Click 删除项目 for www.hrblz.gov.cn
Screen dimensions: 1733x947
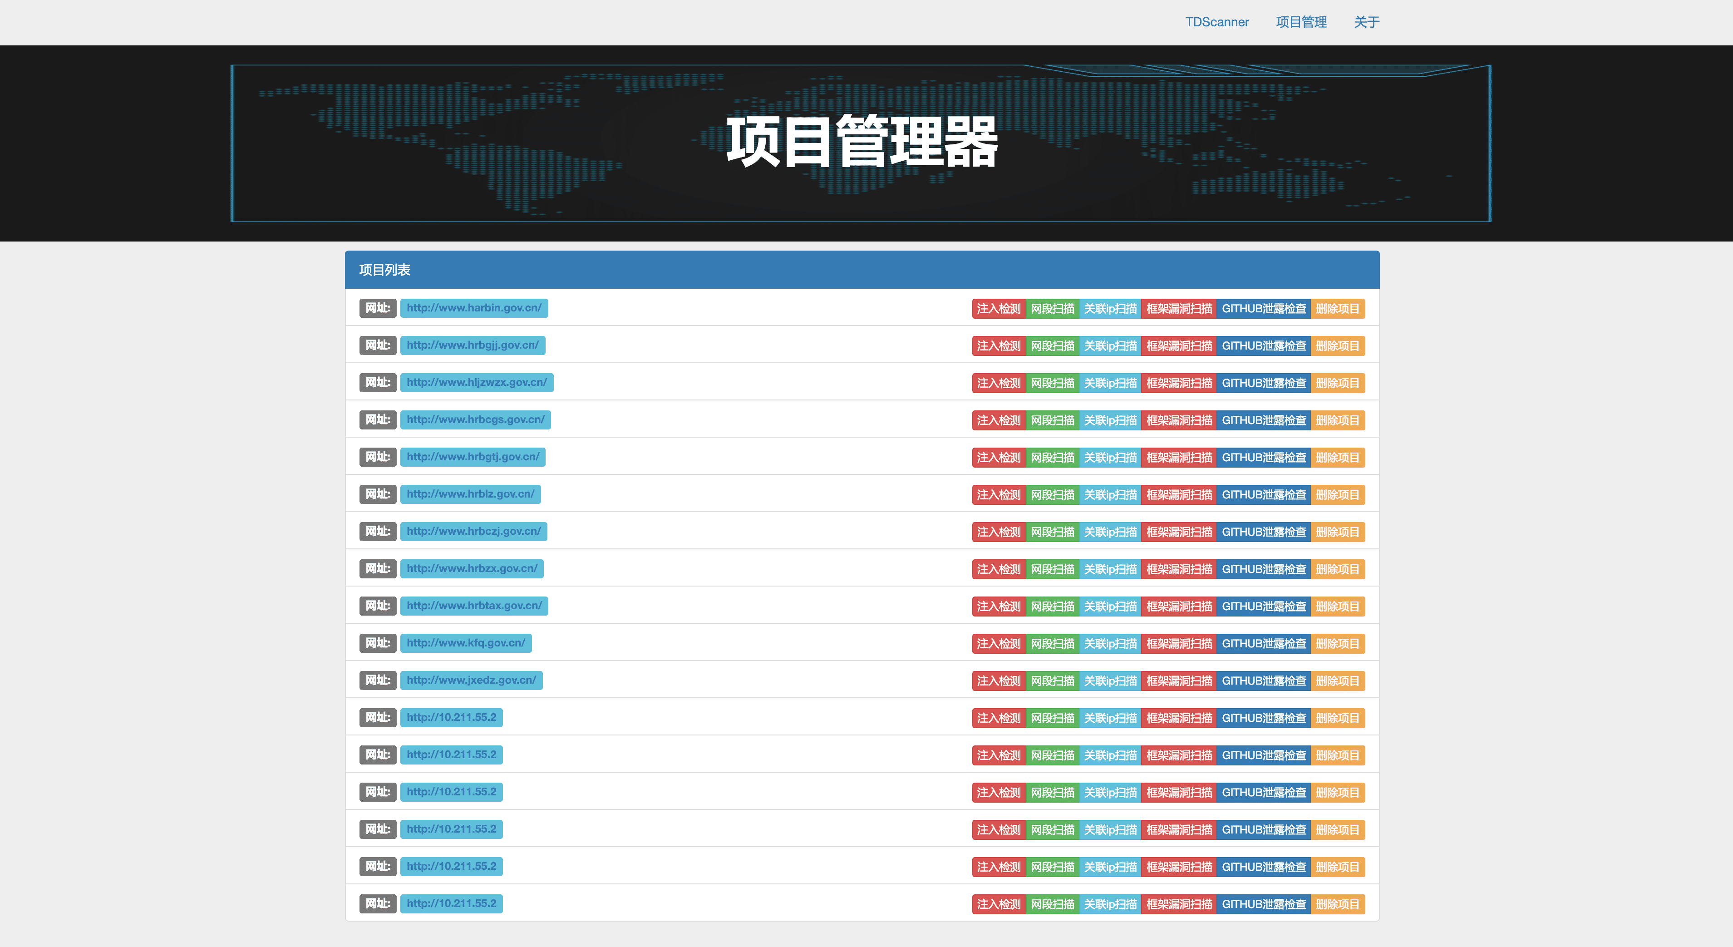click(1337, 495)
